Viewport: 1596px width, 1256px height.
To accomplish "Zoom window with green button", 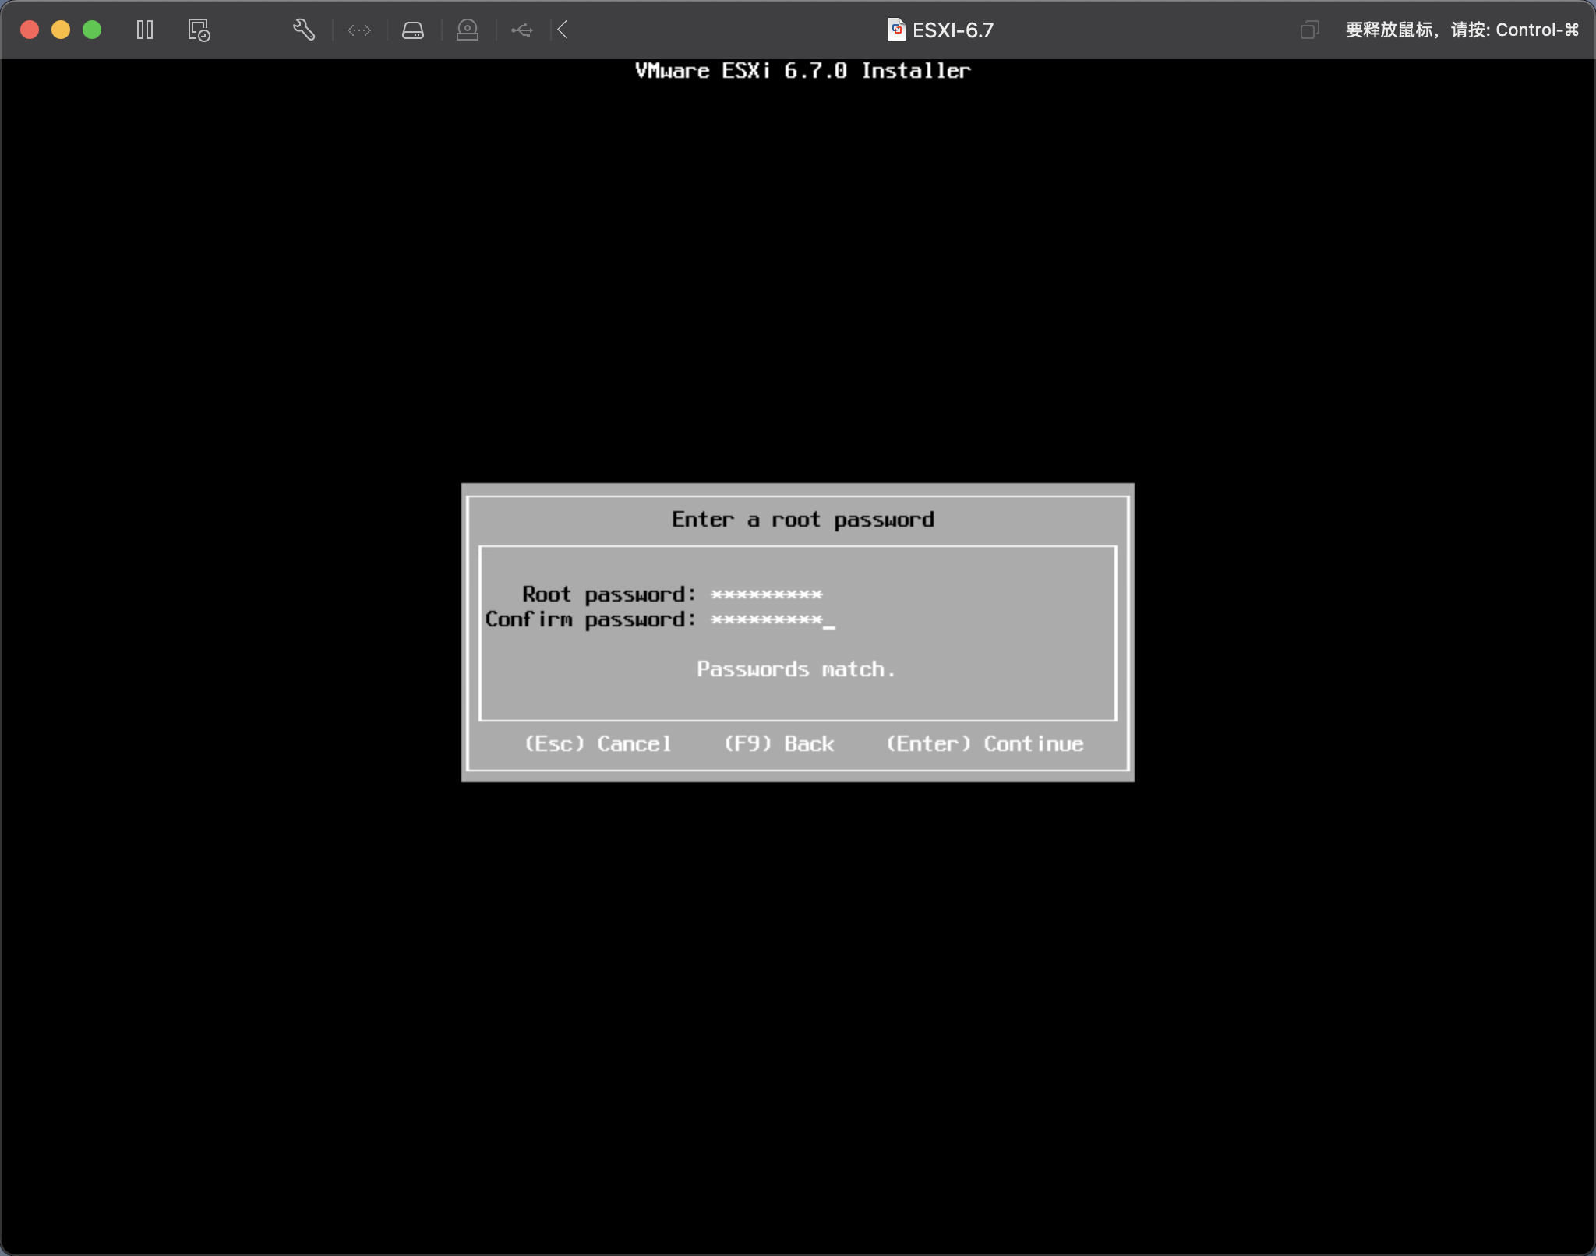I will tap(92, 30).
